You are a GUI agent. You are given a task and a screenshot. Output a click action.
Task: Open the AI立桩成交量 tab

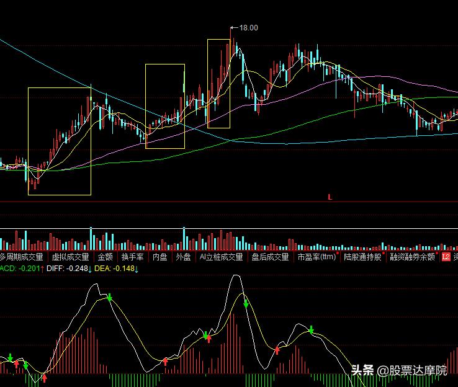(221, 257)
